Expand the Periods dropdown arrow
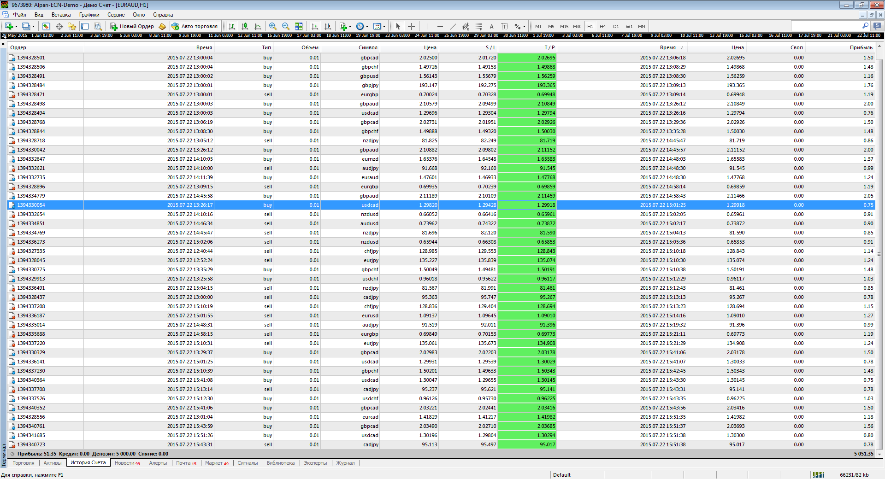The image size is (885, 479). coord(367,26)
